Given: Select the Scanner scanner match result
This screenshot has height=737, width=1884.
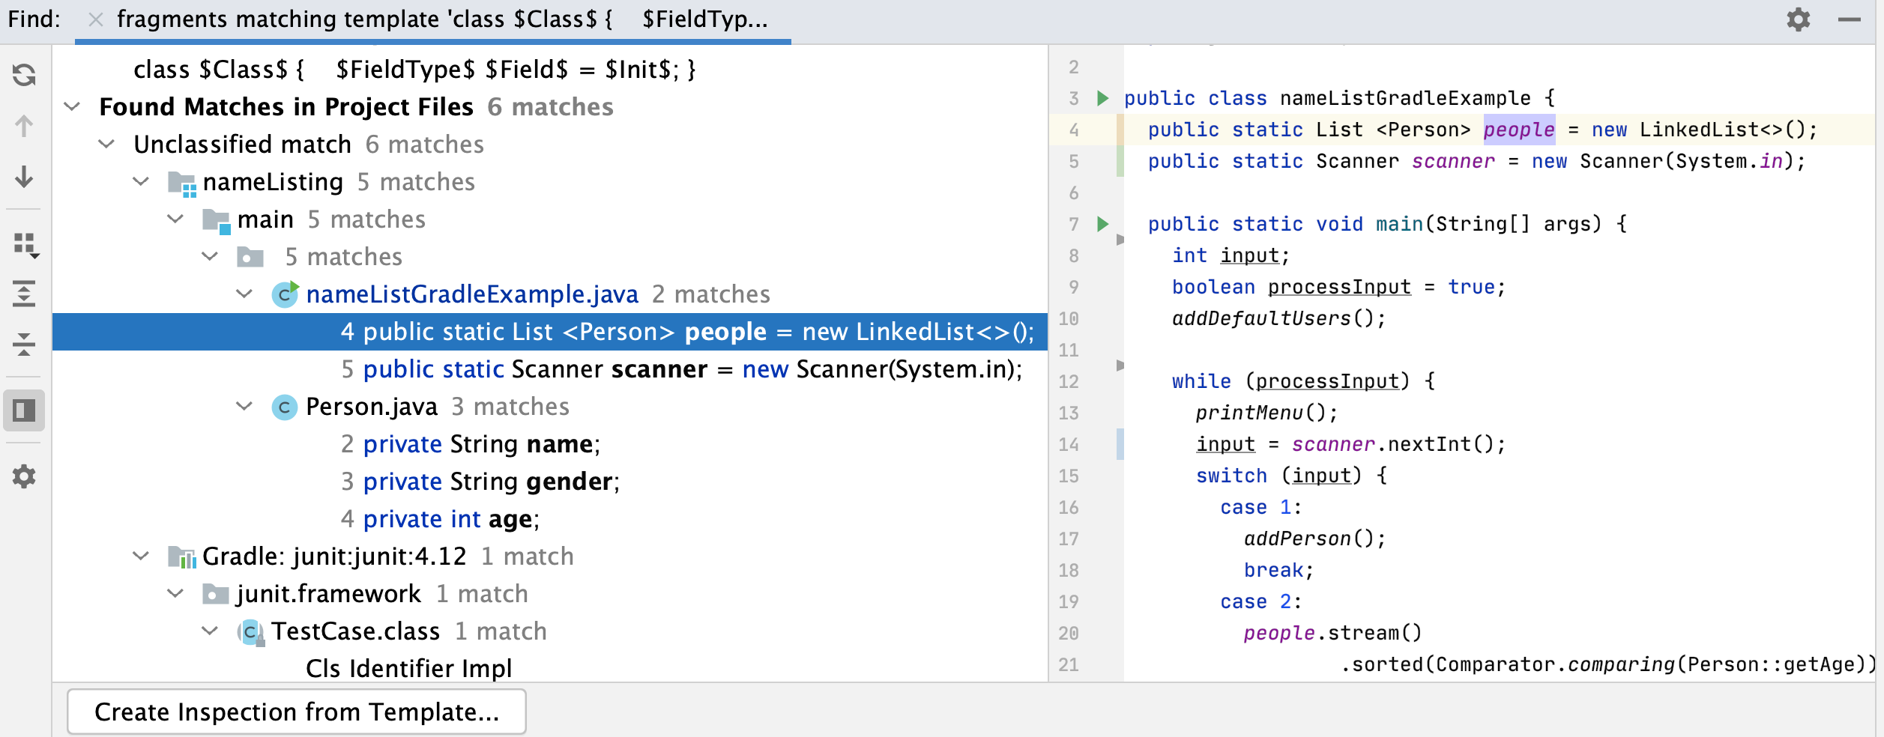Looking at the screenshot, I should click(682, 369).
